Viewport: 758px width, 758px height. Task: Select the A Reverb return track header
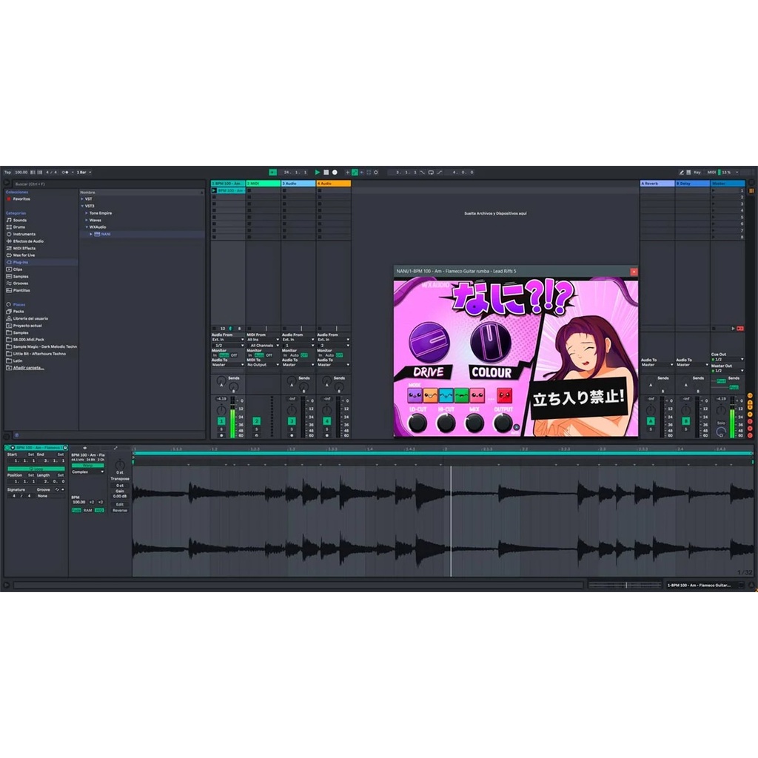click(x=657, y=184)
